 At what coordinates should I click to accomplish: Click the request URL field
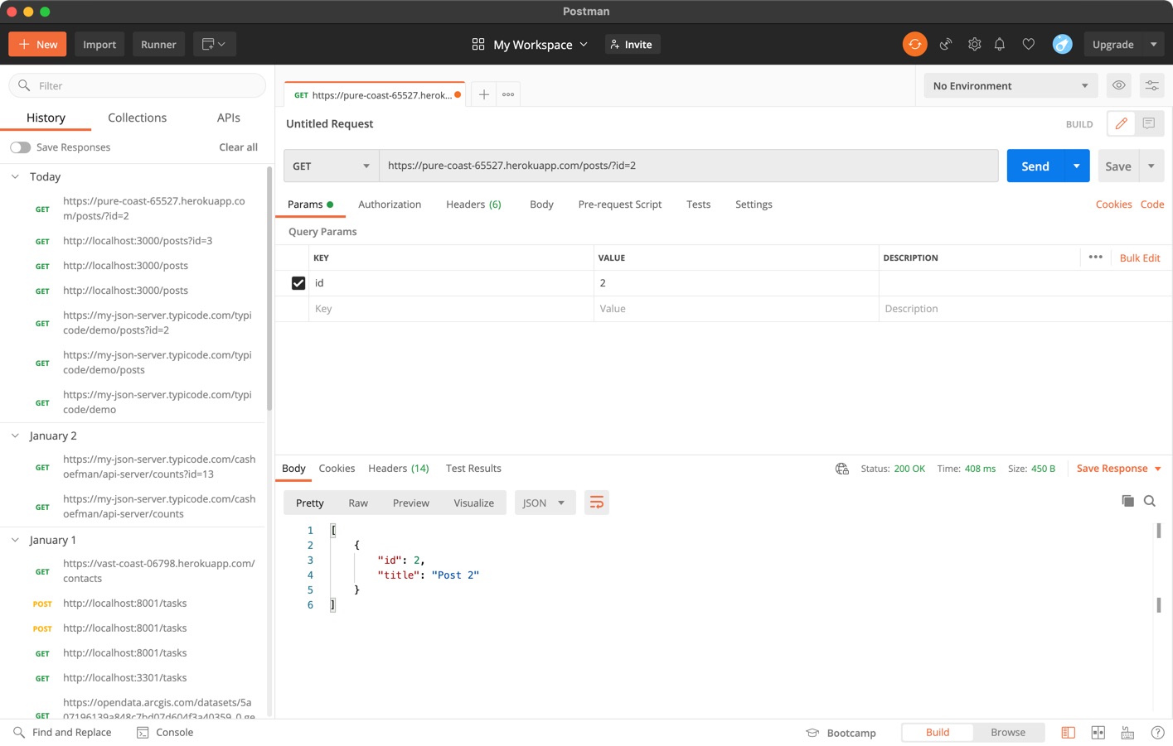coord(688,166)
